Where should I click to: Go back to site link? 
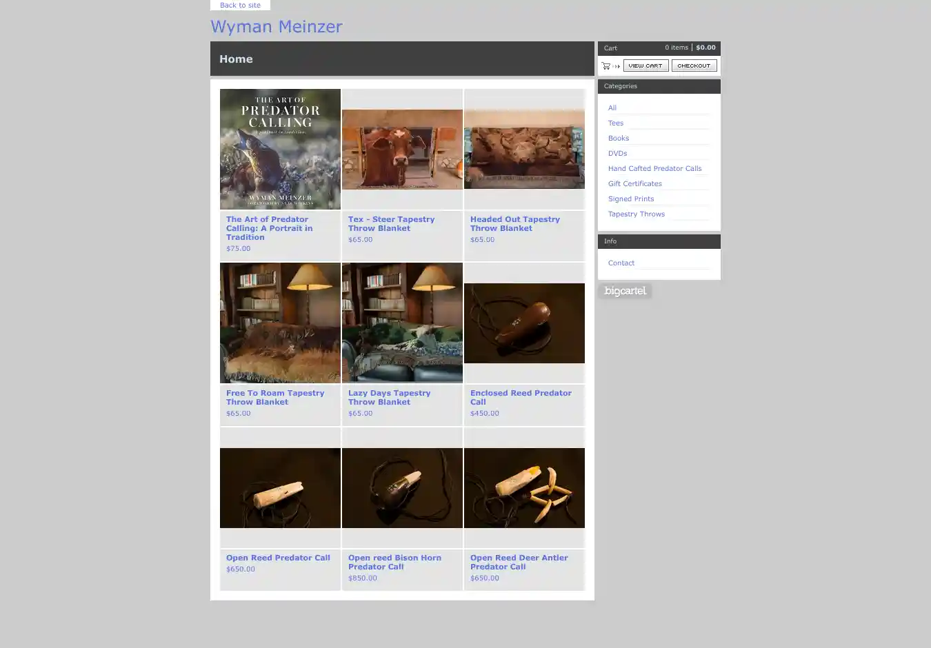pyautogui.click(x=240, y=6)
